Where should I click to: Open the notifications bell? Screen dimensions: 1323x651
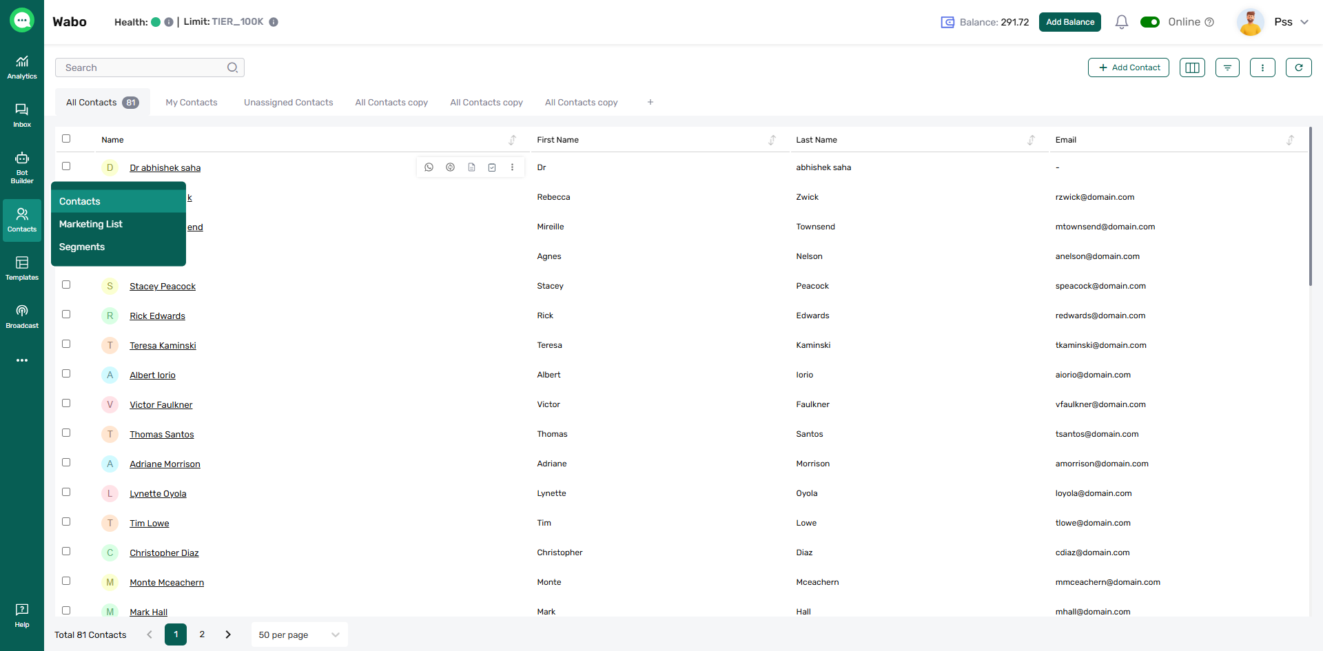(1122, 22)
